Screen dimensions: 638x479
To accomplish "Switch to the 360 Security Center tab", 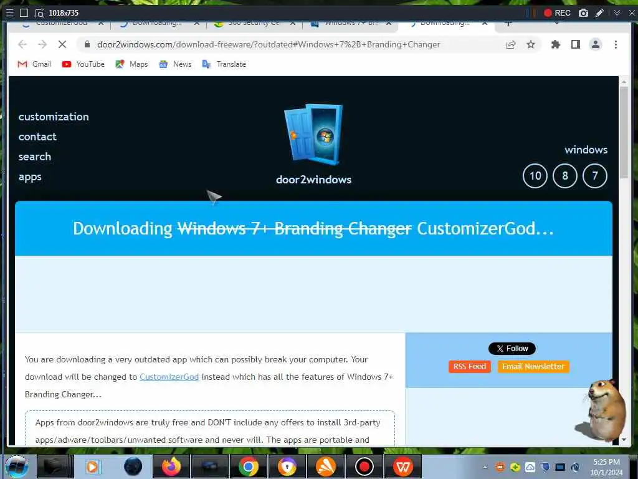I will (254, 24).
